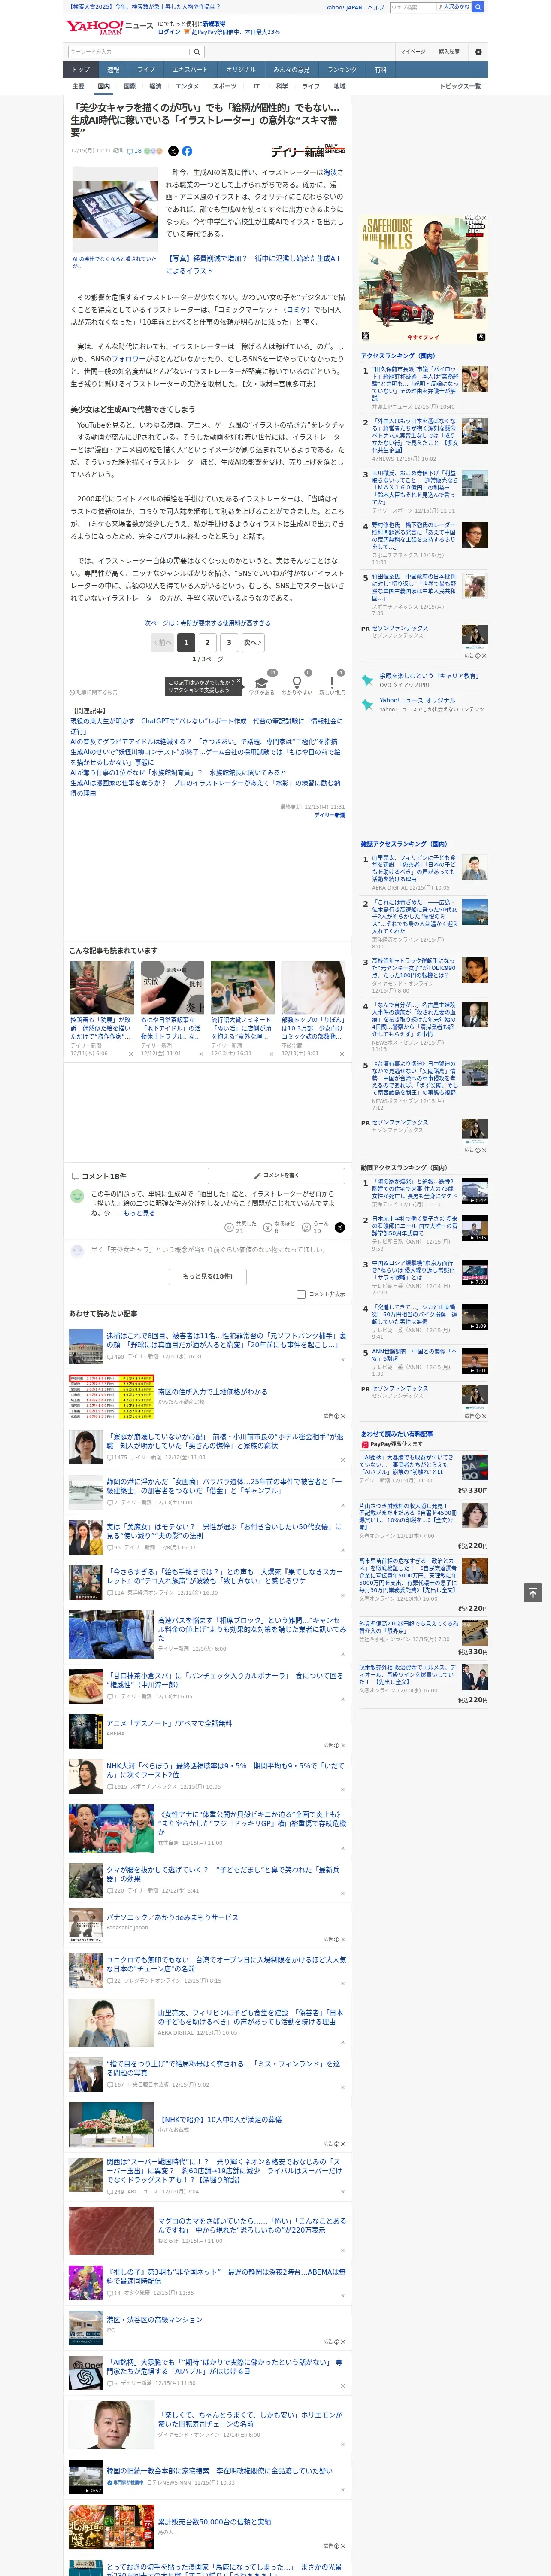Click the keyword search magnifier icon
Viewport: 551px width, 2576px height.
coord(197,52)
